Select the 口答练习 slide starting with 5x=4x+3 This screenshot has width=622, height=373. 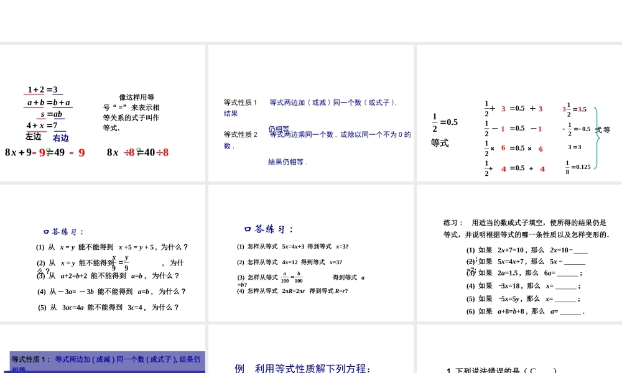[311, 253]
